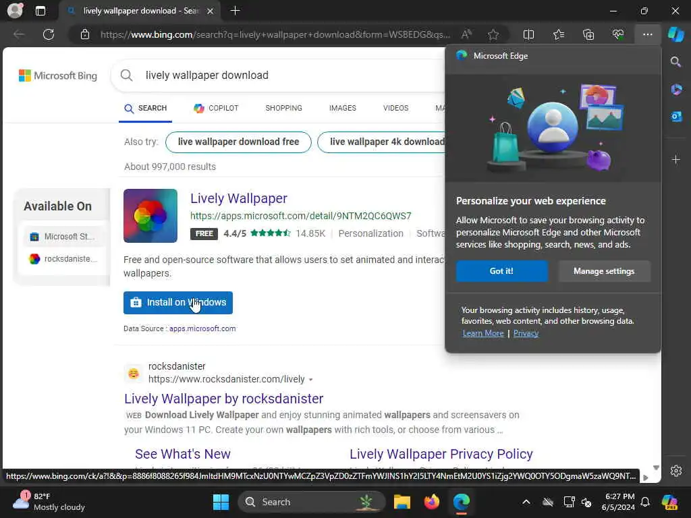Screen dimensions: 691x518
Task: Click Manage settings in Edge popup
Action: point(604,271)
